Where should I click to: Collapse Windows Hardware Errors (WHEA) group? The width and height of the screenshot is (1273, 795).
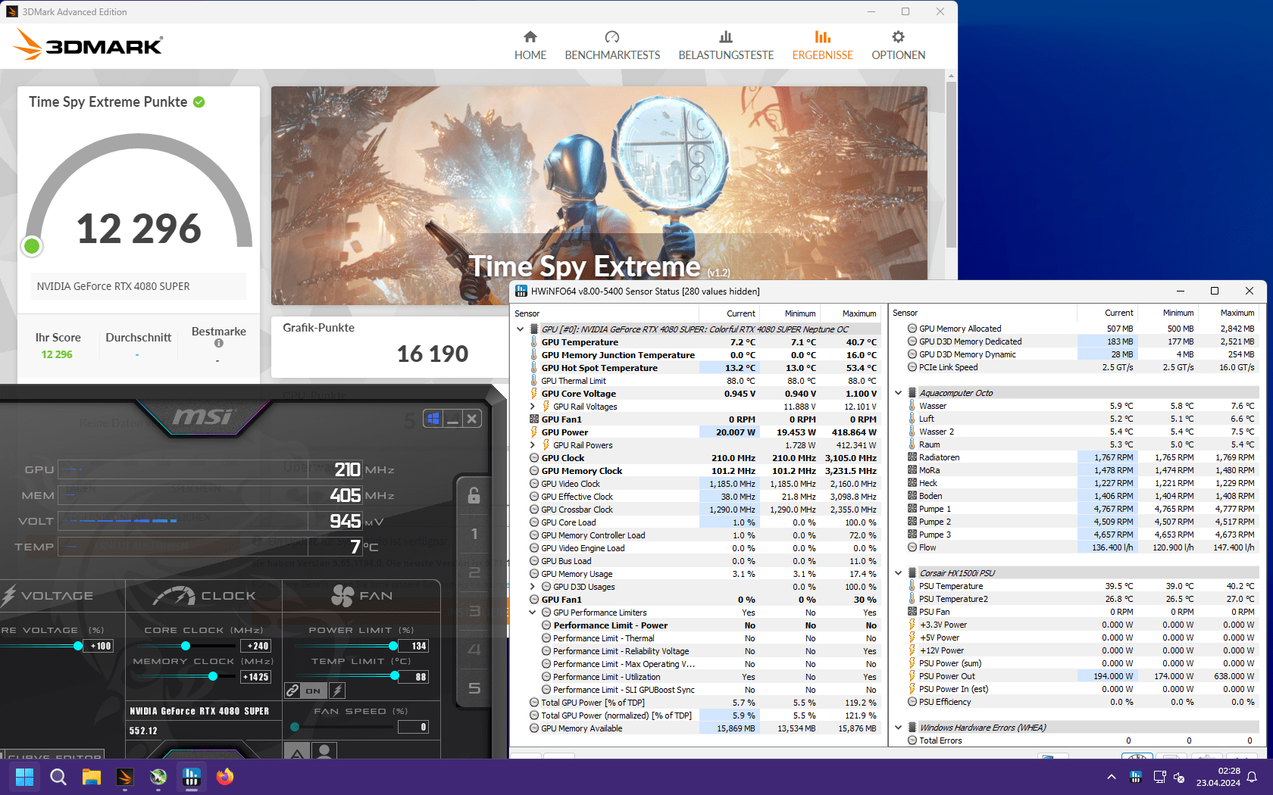pyautogui.click(x=899, y=728)
